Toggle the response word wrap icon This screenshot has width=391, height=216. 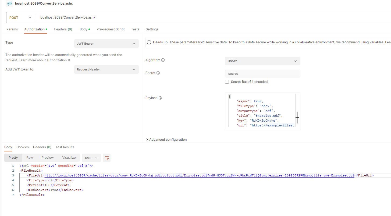click(107, 158)
